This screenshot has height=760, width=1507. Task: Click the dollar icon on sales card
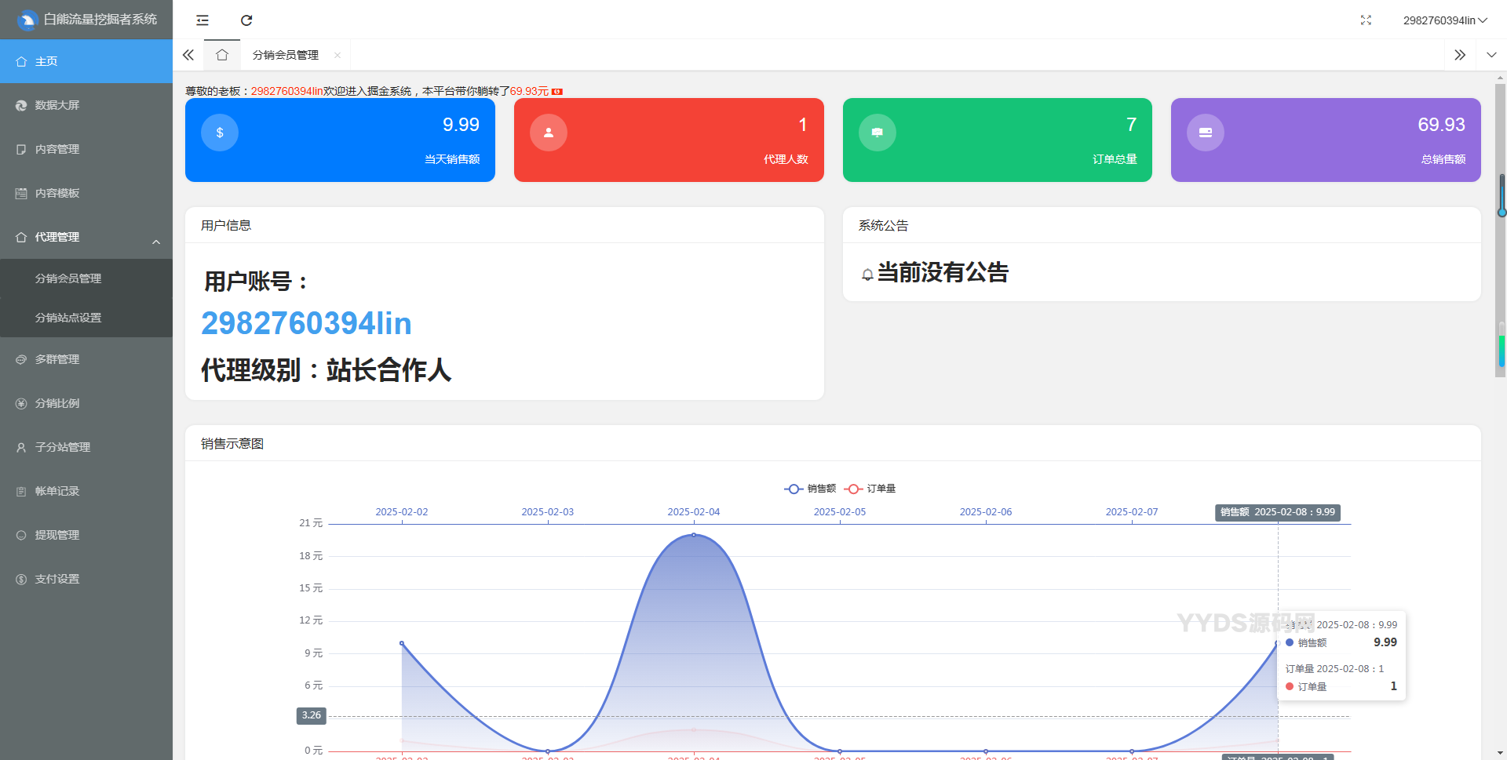[220, 133]
